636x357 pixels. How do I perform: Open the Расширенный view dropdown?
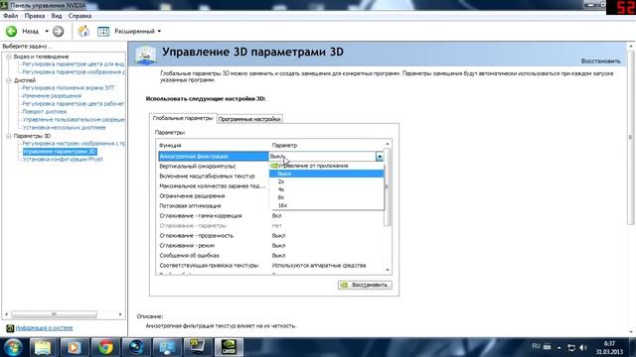click(137, 31)
